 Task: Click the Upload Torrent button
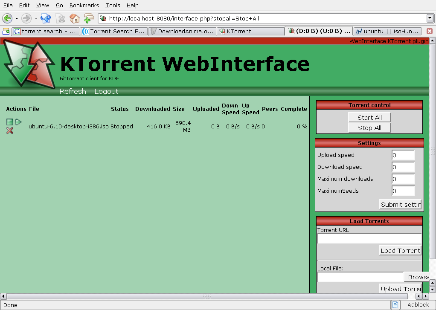(x=400, y=289)
